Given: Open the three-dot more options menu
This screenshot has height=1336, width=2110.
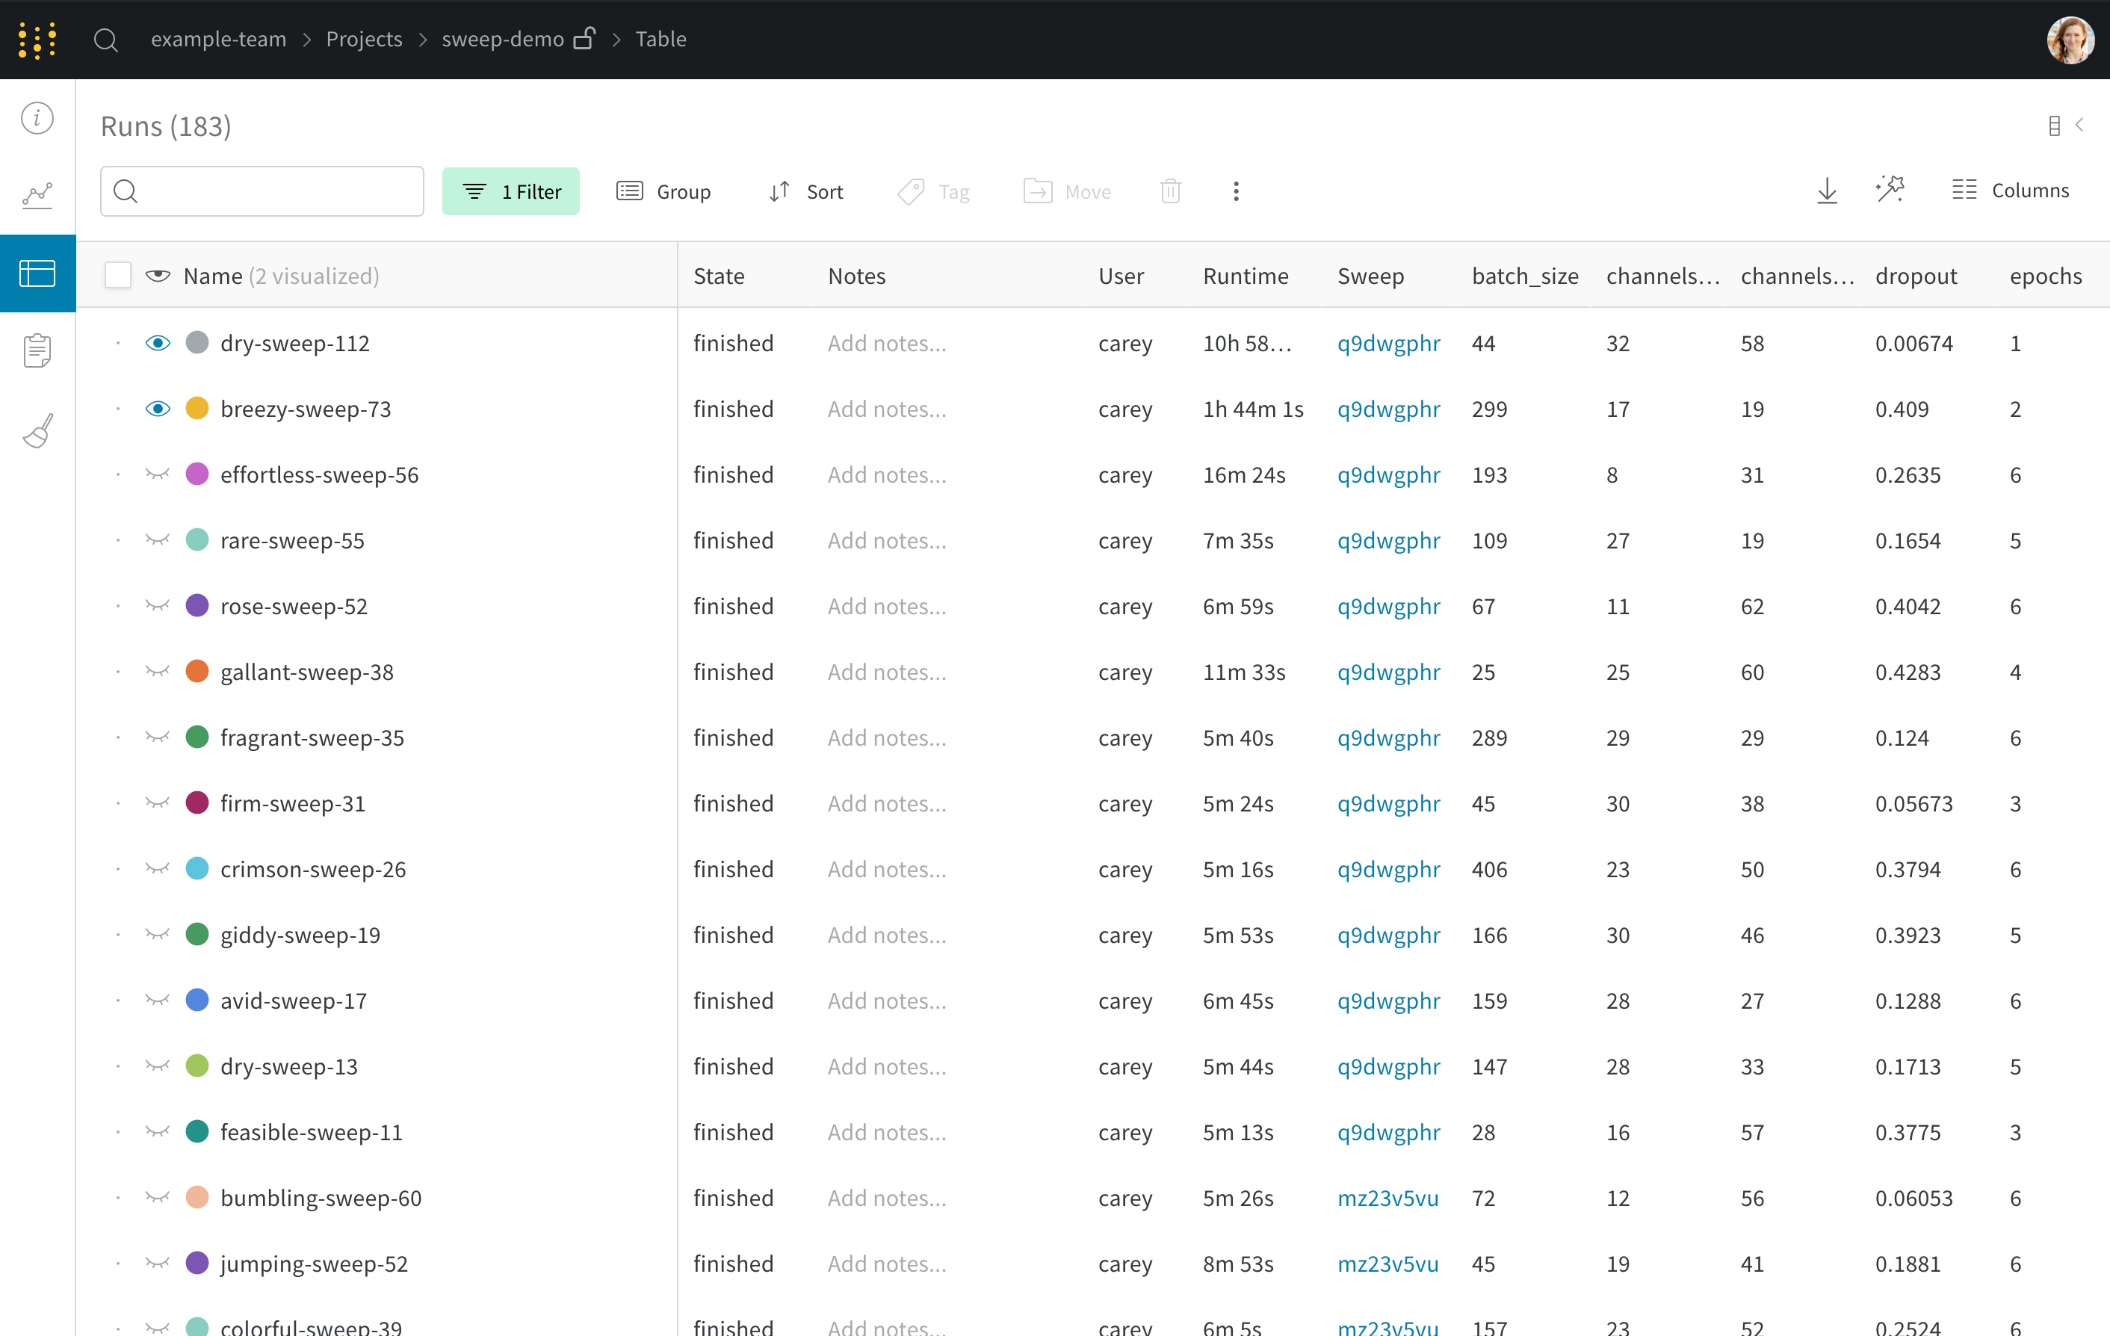Looking at the screenshot, I should point(1236,191).
